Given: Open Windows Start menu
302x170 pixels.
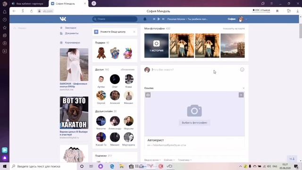Looking at the screenshot, I should point(5,166).
